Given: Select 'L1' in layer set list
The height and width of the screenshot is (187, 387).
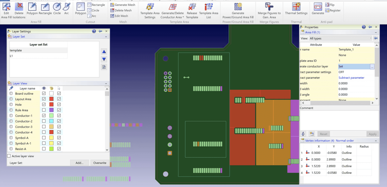Looking at the screenshot, I should click(x=38, y=56).
